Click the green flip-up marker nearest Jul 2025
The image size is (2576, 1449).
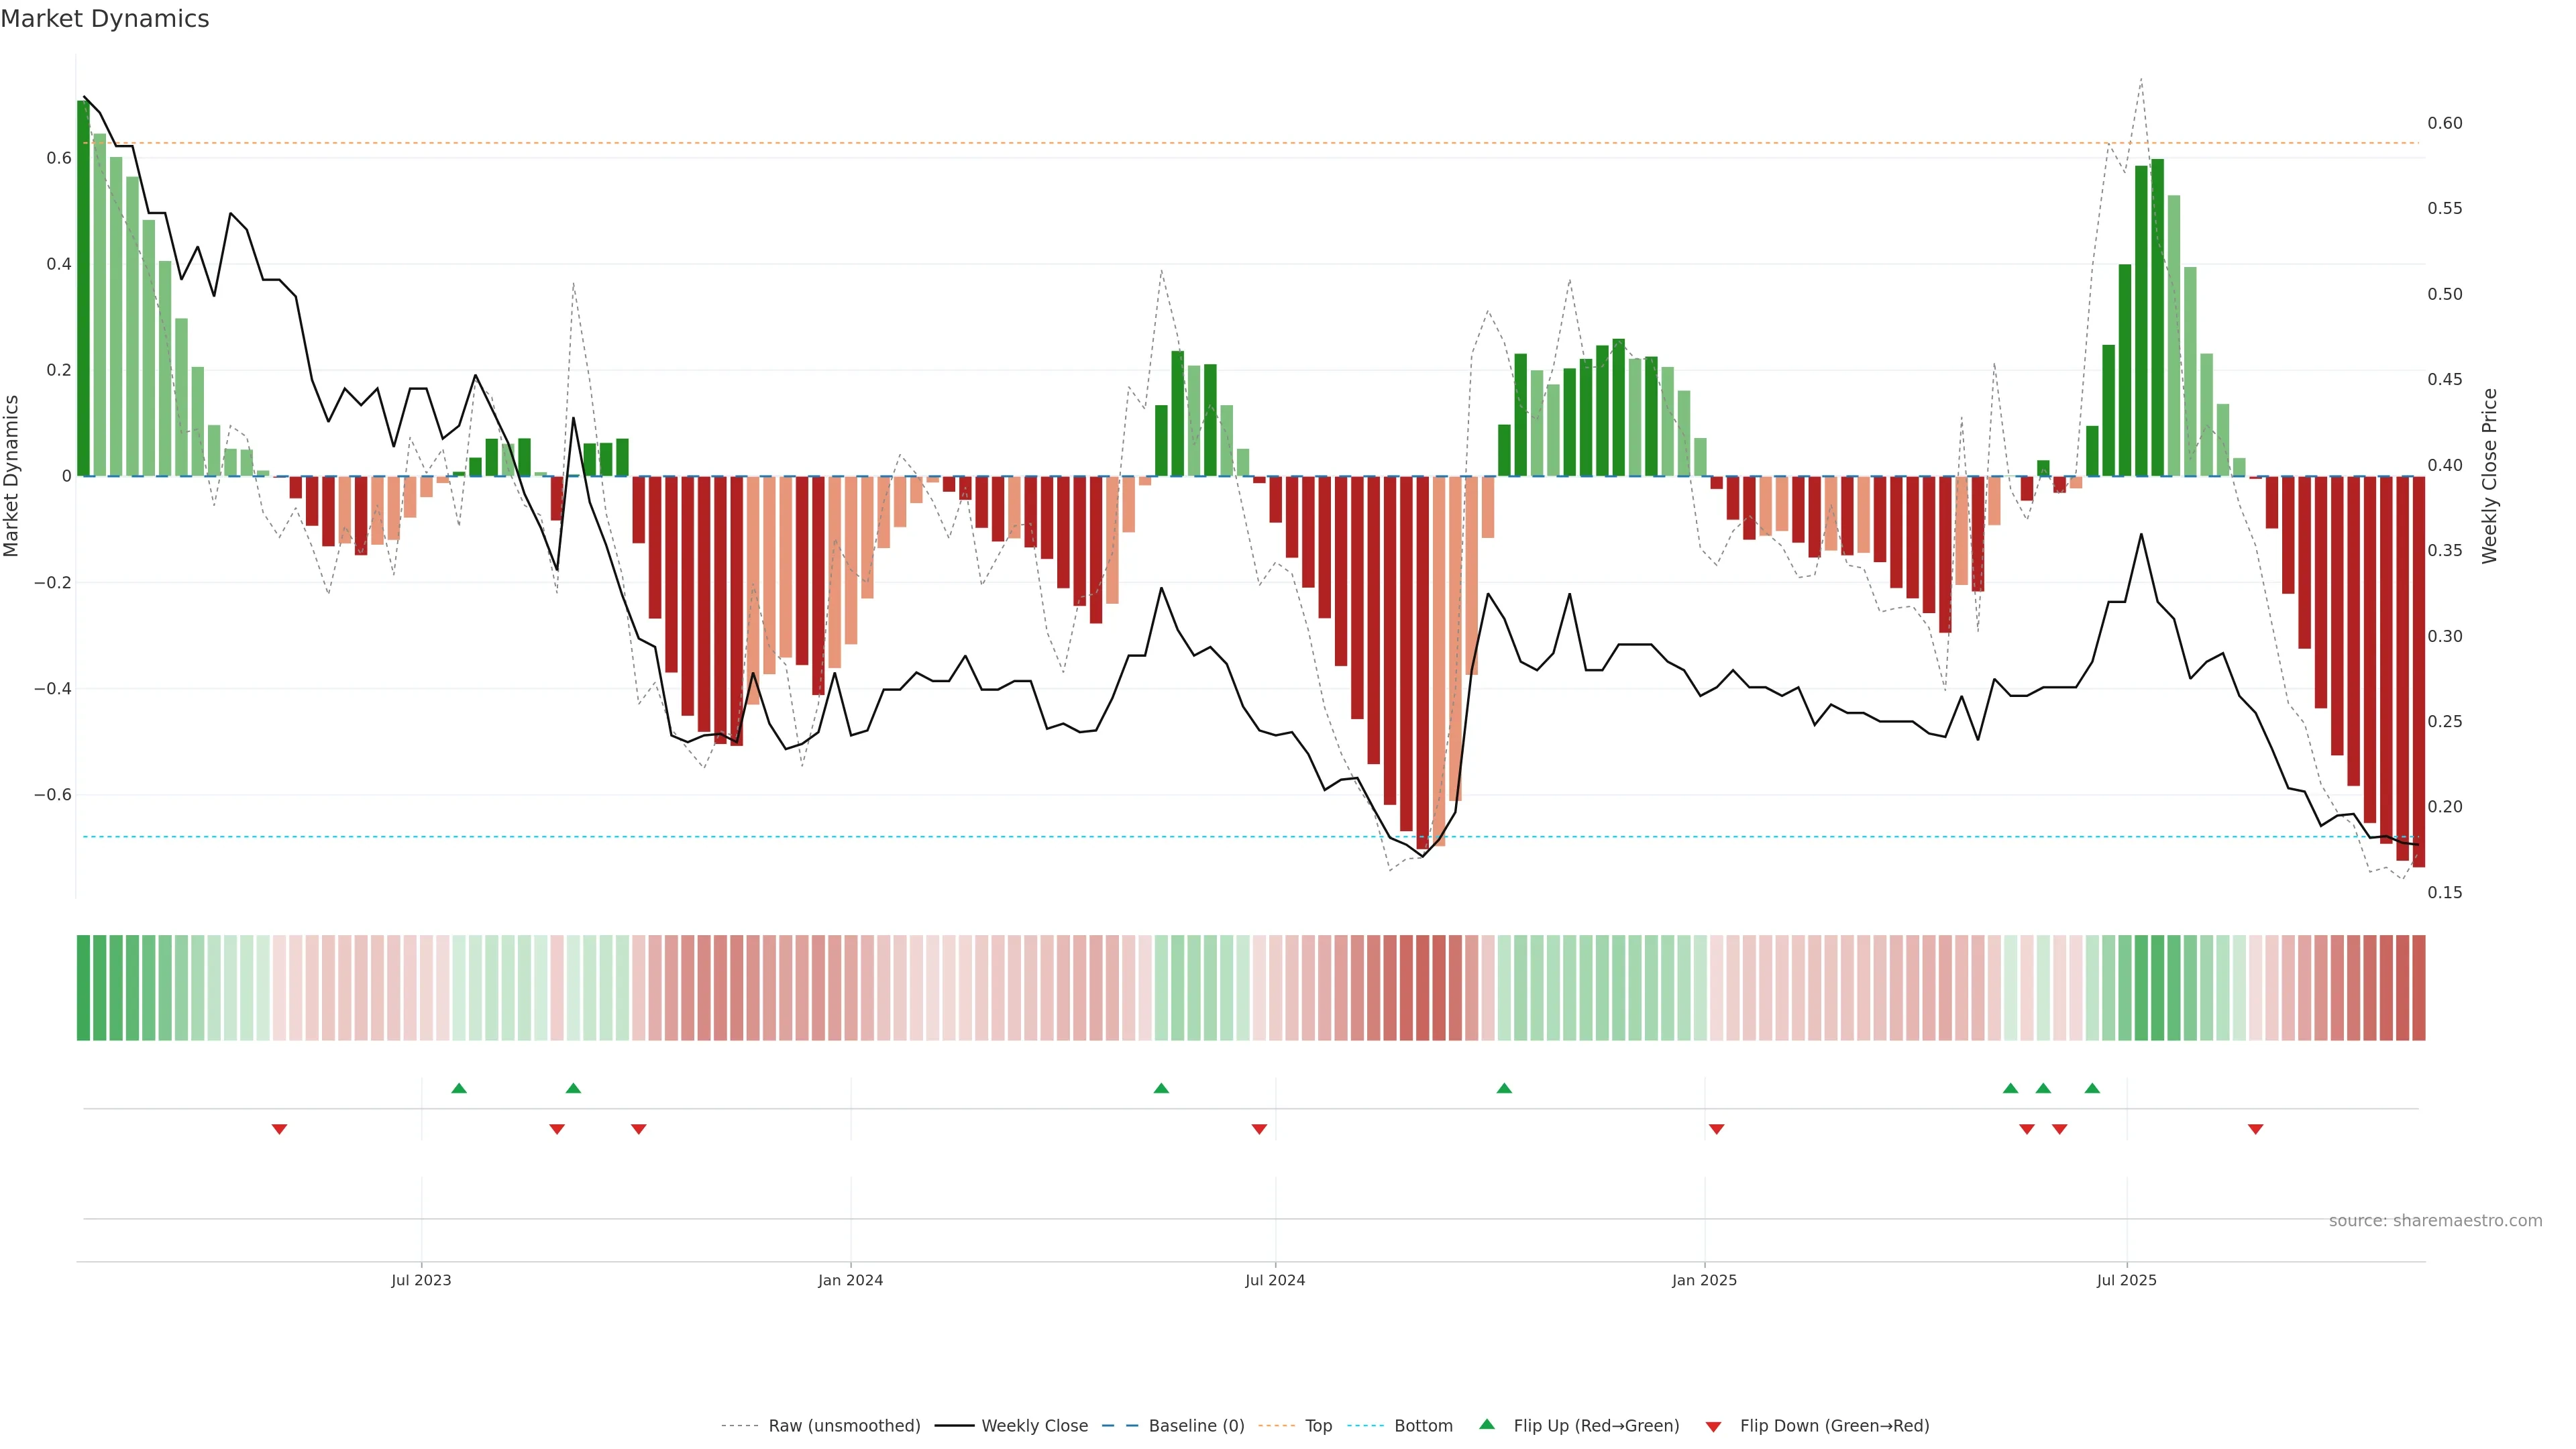(2092, 1088)
